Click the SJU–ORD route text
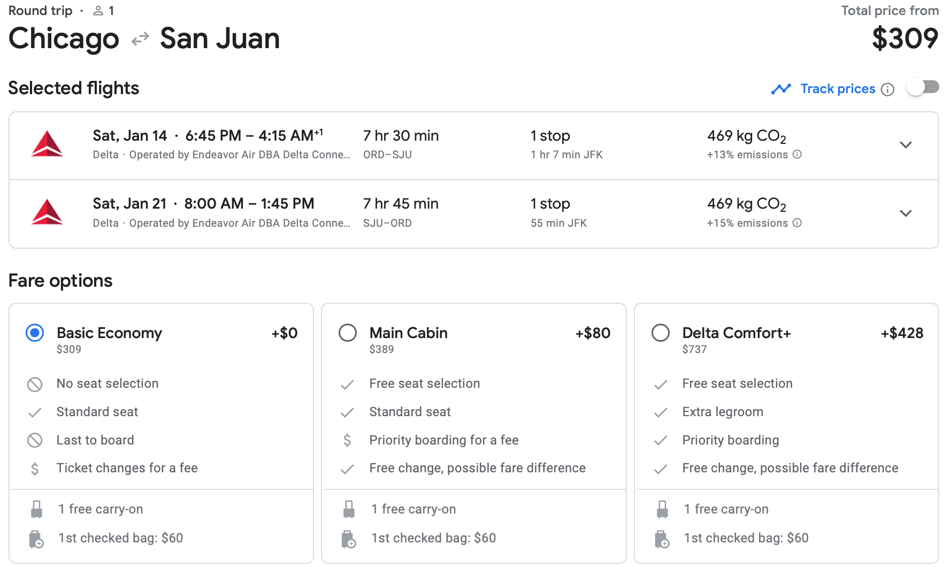The width and height of the screenshot is (950, 567). click(x=387, y=223)
